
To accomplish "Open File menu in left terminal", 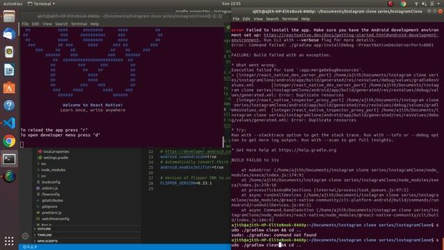I will (x=25, y=24).
